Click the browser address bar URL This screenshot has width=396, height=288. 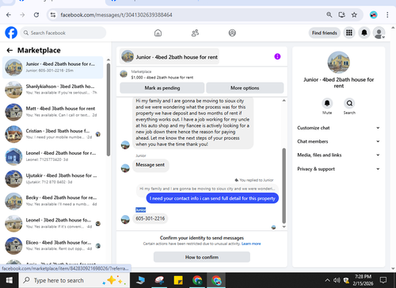point(116,15)
